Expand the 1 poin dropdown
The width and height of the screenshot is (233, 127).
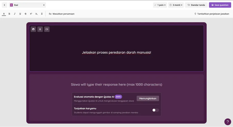[x=160, y=5]
